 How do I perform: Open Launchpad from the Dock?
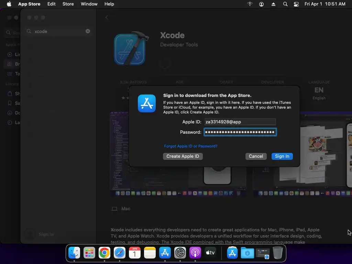point(89,253)
